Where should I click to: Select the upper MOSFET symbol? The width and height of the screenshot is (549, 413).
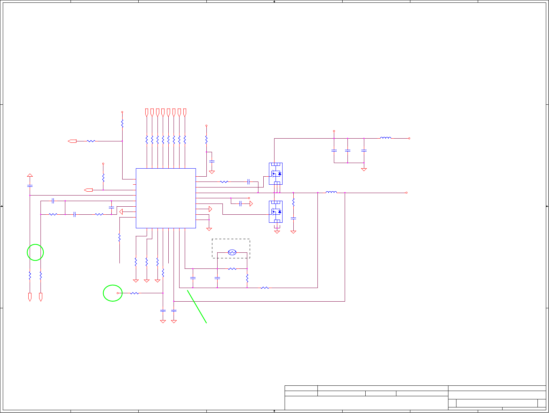[x=276, y=174]
